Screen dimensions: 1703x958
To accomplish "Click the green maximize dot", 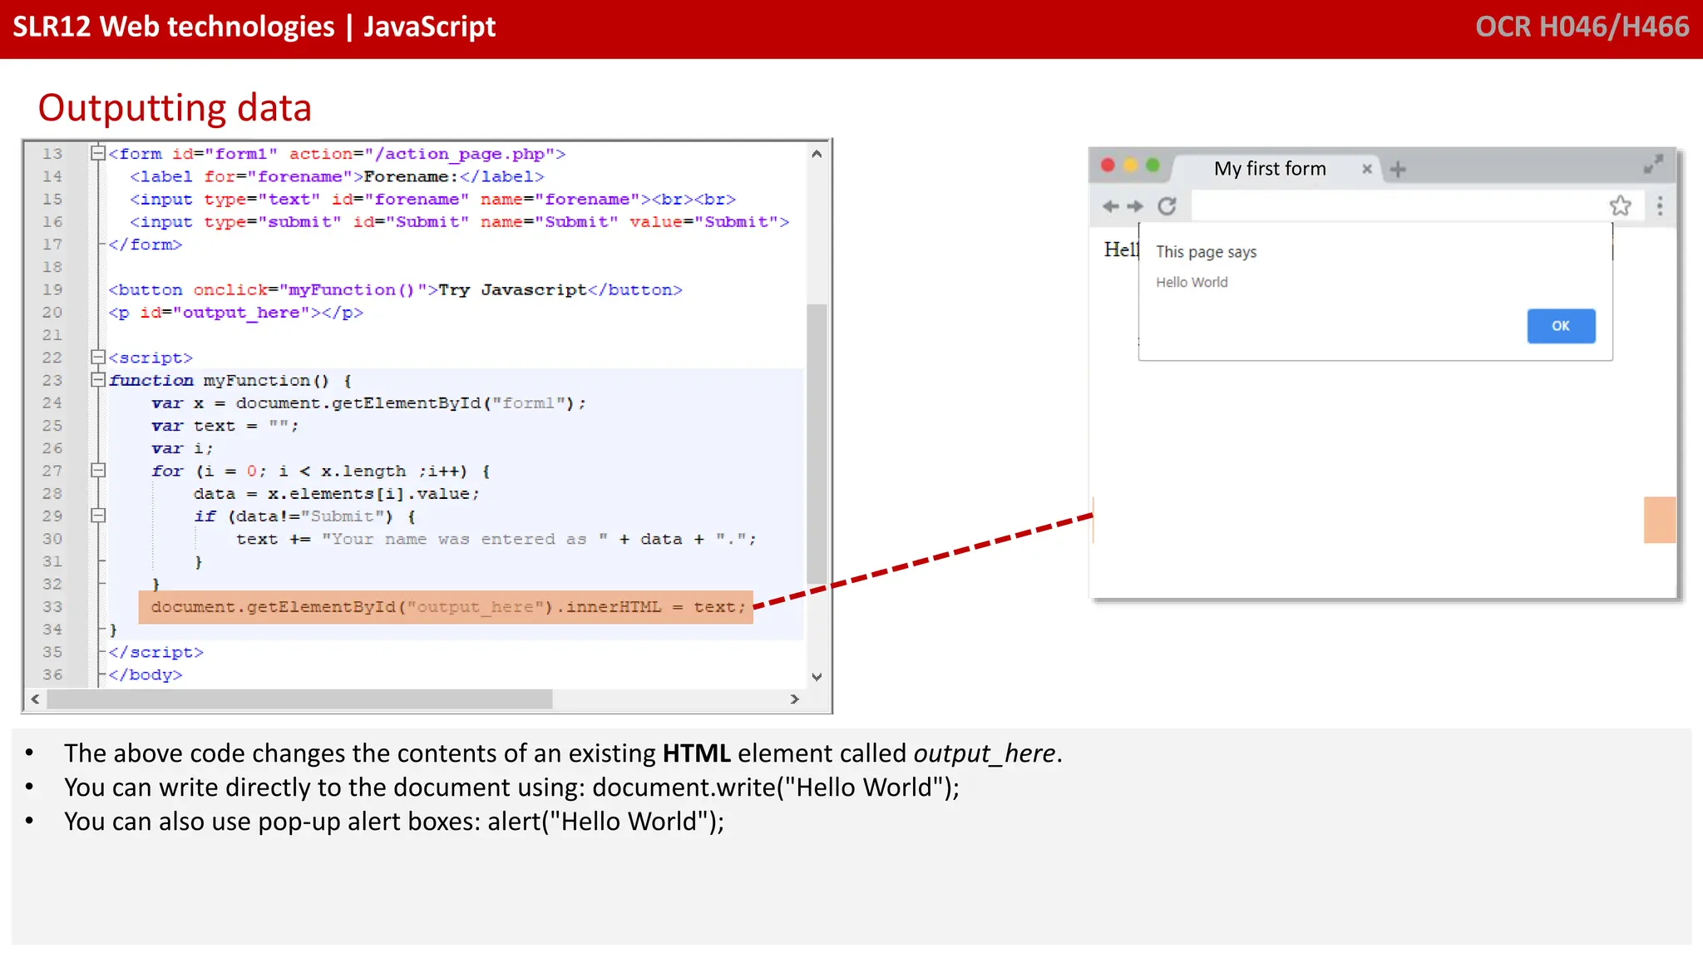I will point(1153,165).
